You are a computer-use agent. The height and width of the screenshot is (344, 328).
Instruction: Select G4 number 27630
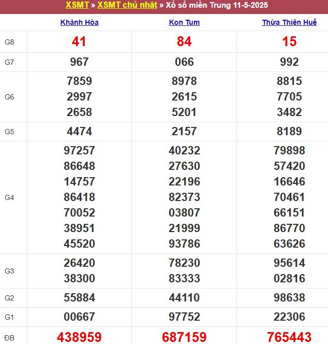coord(184,166)
